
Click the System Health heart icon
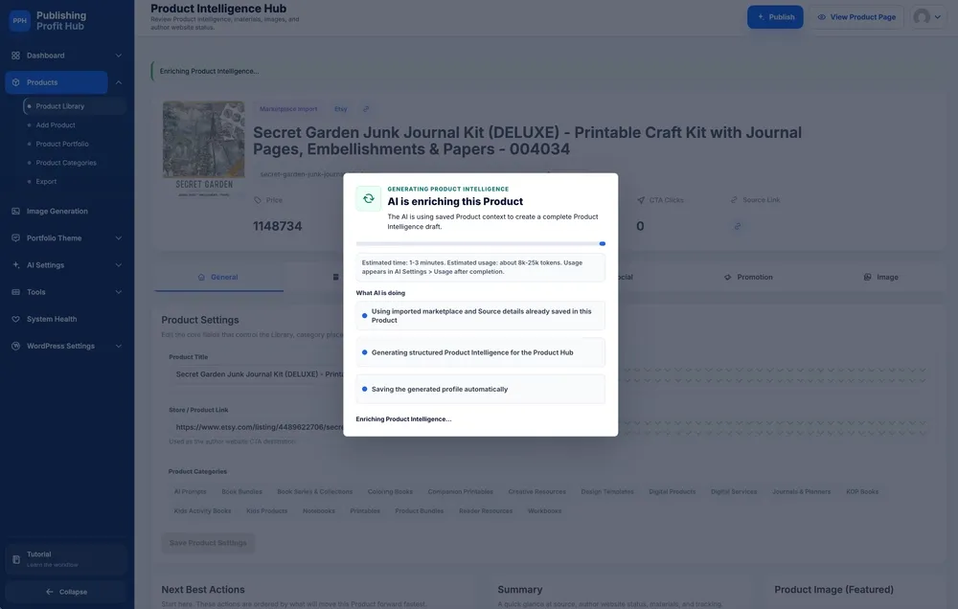pyautogui.click(x=16, y=319)
